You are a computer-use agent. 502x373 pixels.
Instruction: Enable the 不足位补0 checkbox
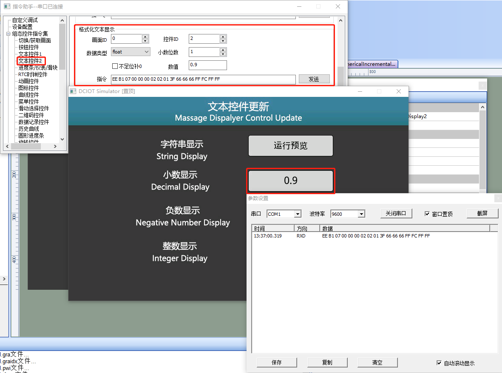click(x=115, y=66)
